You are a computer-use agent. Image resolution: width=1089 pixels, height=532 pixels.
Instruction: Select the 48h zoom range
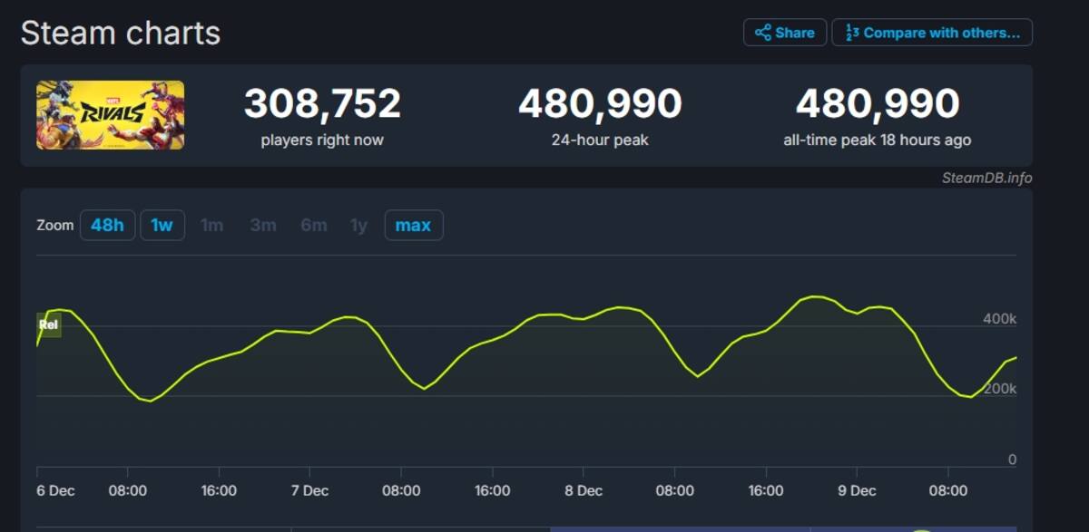pos(107,225)
